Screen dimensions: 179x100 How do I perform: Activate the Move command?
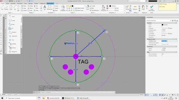24,6
